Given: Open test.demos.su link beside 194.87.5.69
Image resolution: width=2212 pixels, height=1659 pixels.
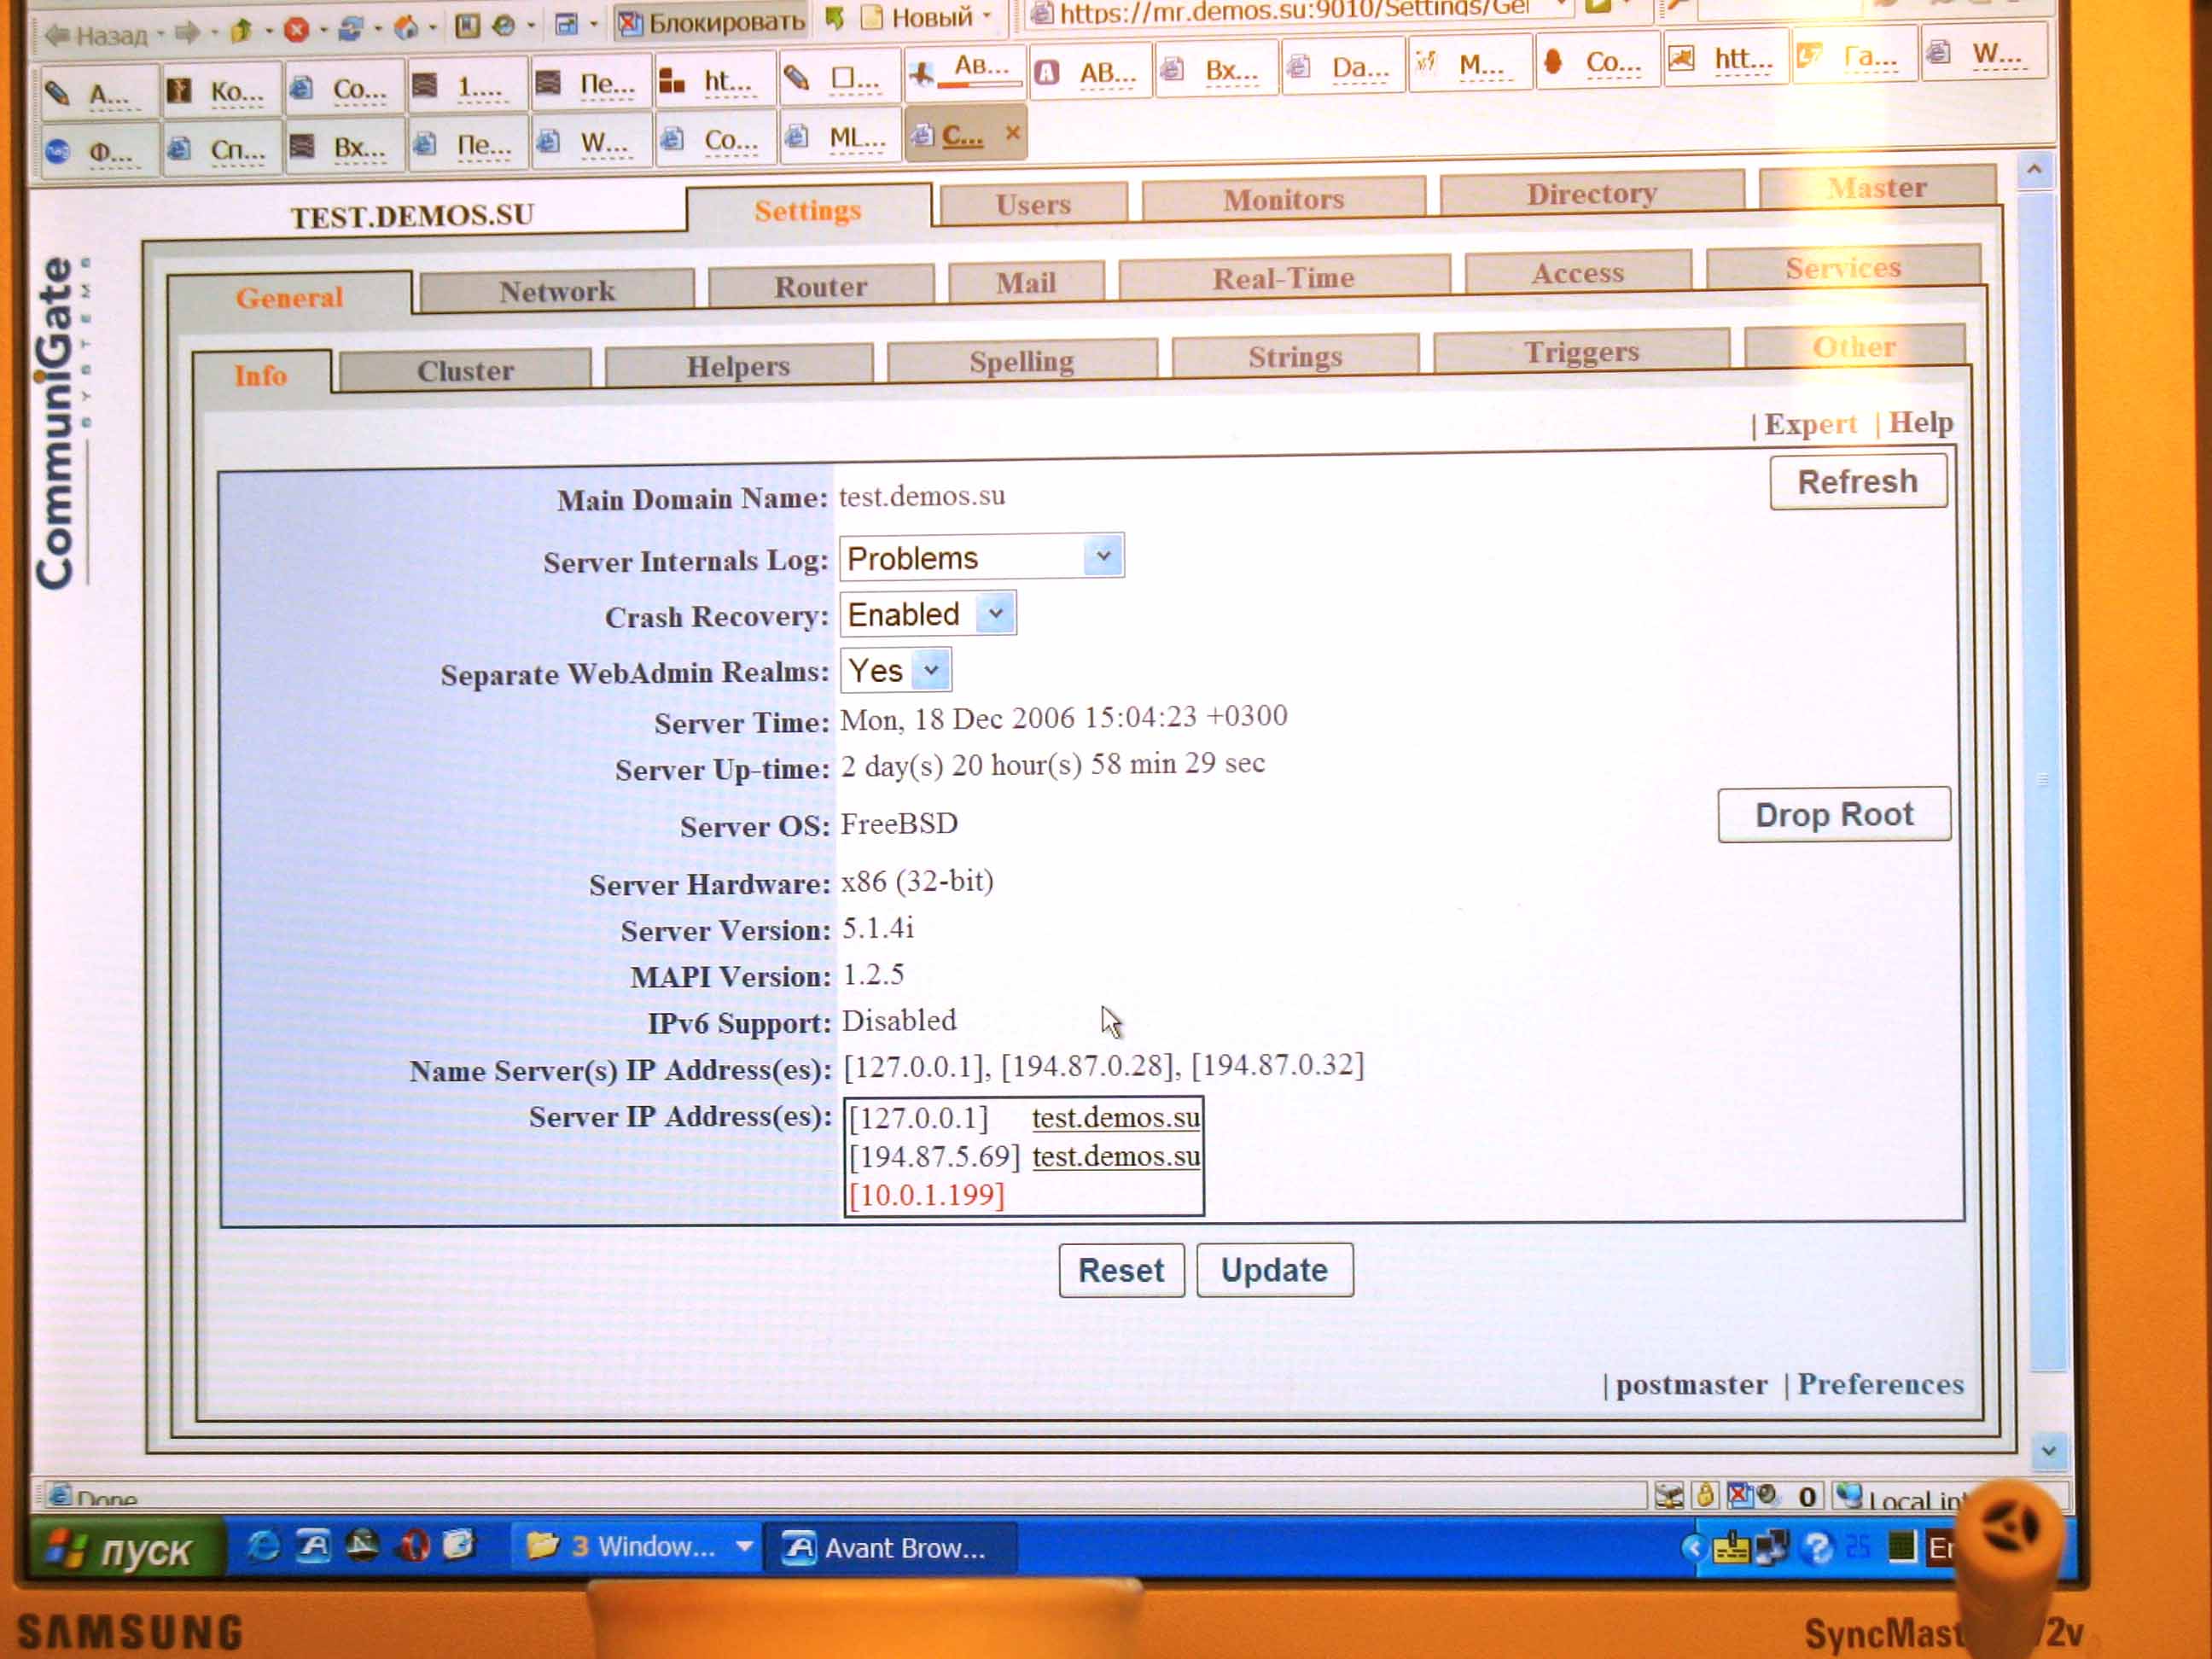Looking at the screenshot, I should tap(1116, 1156).
